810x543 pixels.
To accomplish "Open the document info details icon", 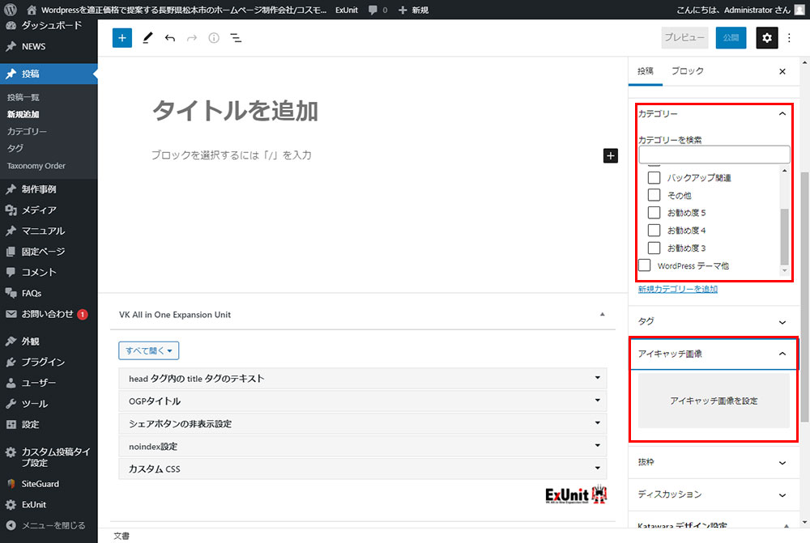I will click(214, 38).
